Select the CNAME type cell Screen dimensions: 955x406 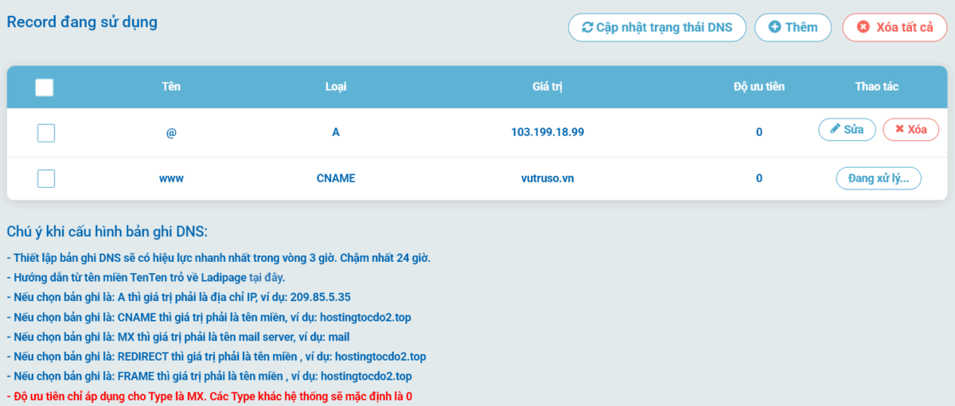click(x=336, y=178)
